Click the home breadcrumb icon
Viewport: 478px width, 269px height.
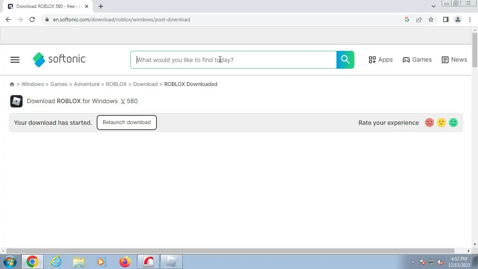12,84
